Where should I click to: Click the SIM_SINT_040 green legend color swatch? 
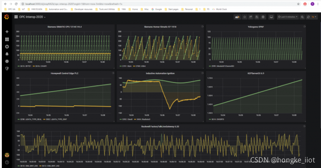[x=19, y=166]
